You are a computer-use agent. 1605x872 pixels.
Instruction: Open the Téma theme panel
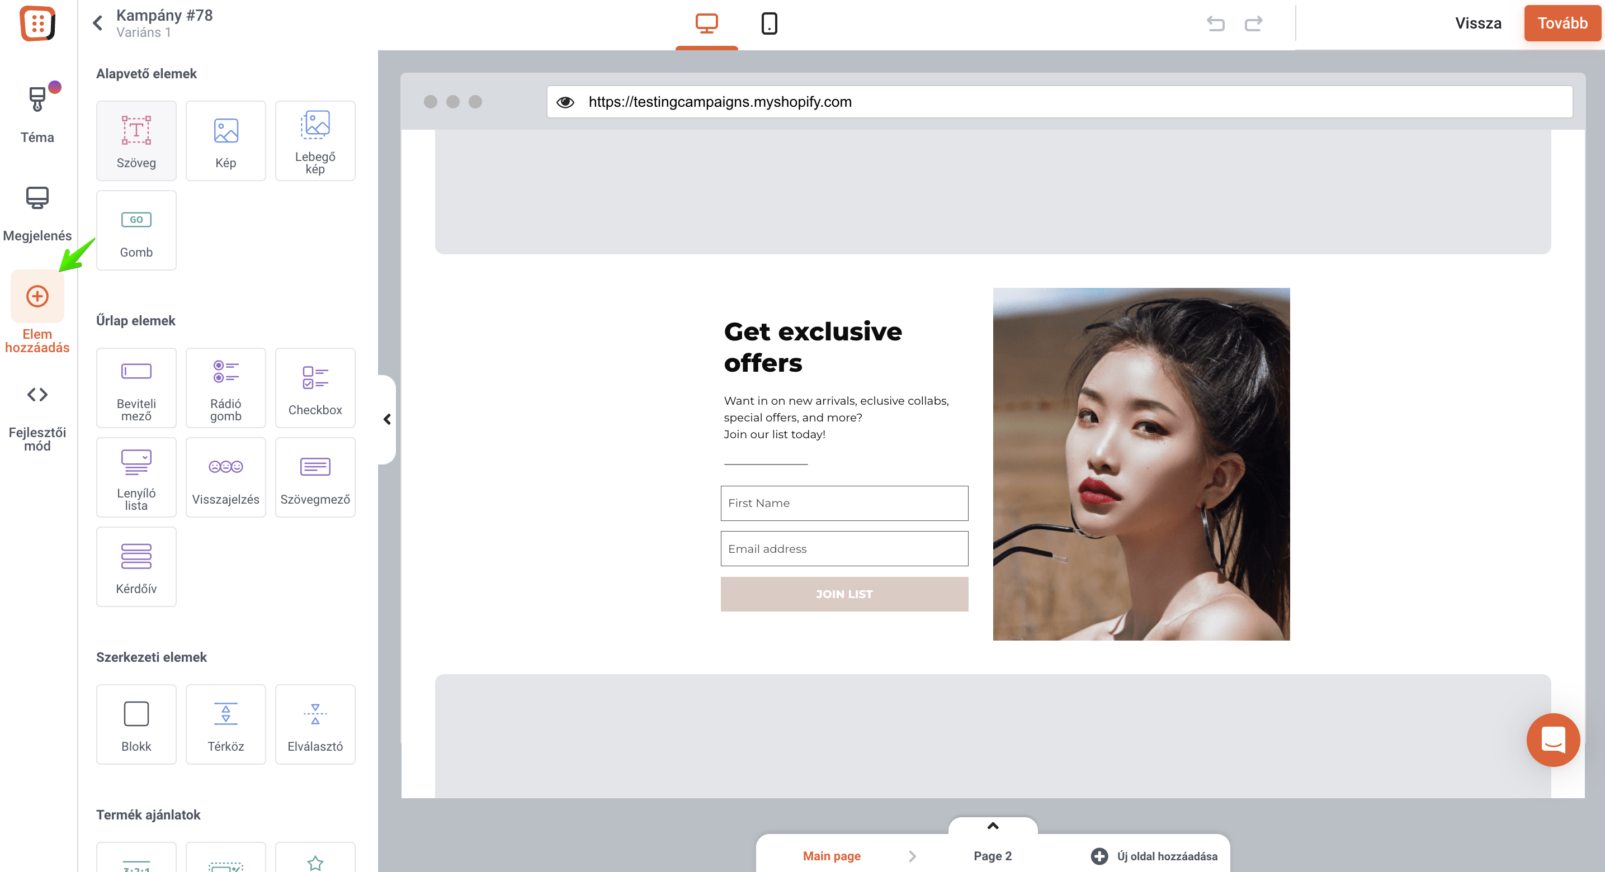click(x=37, y=113)
